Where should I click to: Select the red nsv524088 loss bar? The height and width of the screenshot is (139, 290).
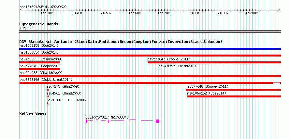(150, 76)
